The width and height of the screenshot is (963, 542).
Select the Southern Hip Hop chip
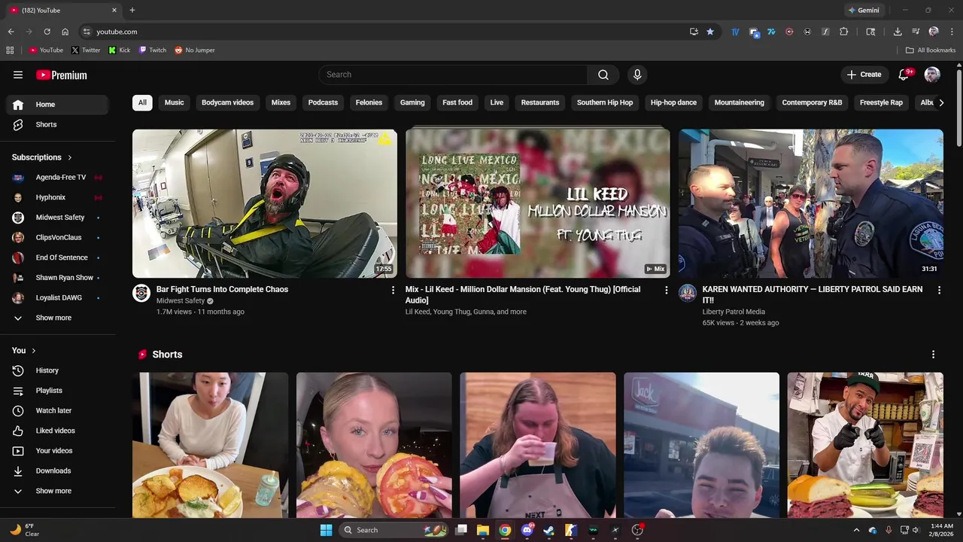point(605,102)
